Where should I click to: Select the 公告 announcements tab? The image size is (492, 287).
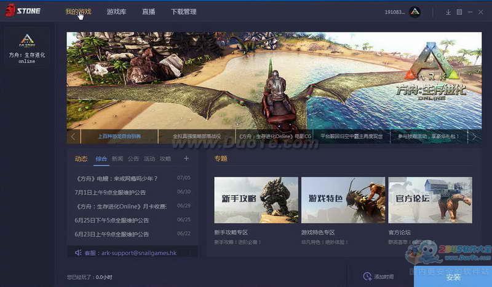133,159
